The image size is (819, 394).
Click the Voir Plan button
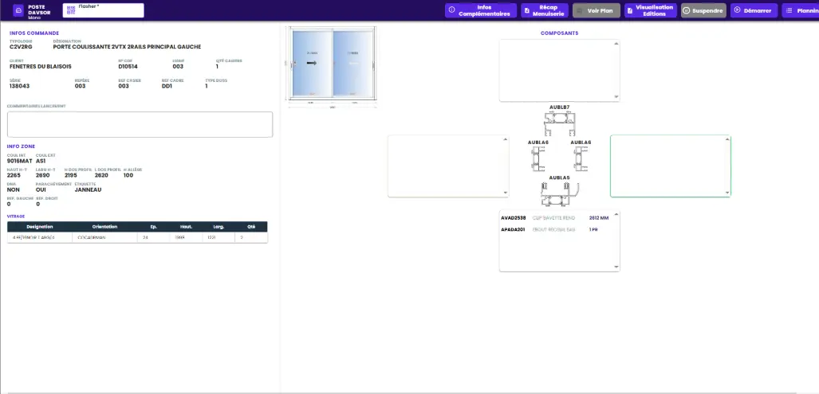coord(597,11)
